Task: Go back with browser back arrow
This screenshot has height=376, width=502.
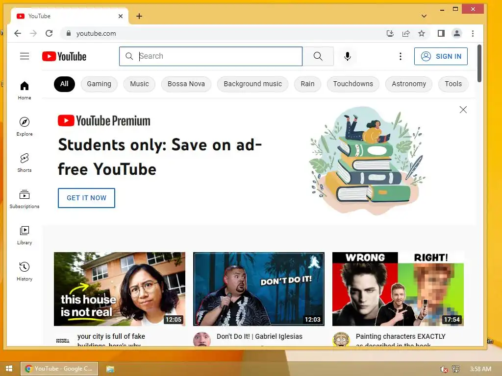Action: [x=18, y=33]
